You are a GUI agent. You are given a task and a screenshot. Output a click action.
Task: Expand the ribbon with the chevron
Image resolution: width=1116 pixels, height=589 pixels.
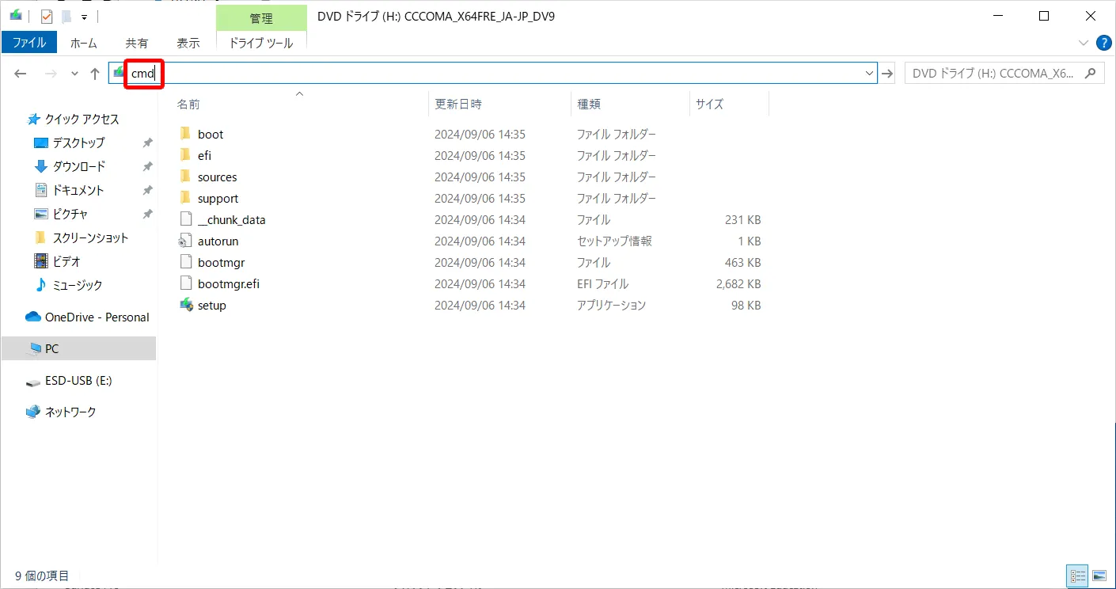click(x=1084, y=43)
